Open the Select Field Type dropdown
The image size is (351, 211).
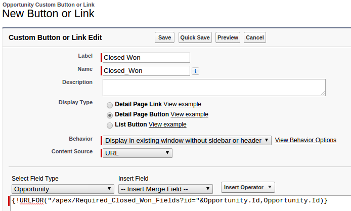point(63,189)
